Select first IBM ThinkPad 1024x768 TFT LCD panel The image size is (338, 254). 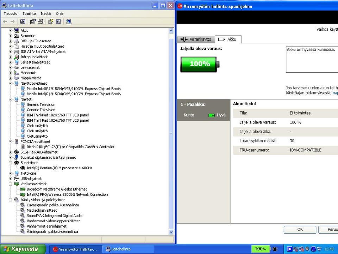58,115
